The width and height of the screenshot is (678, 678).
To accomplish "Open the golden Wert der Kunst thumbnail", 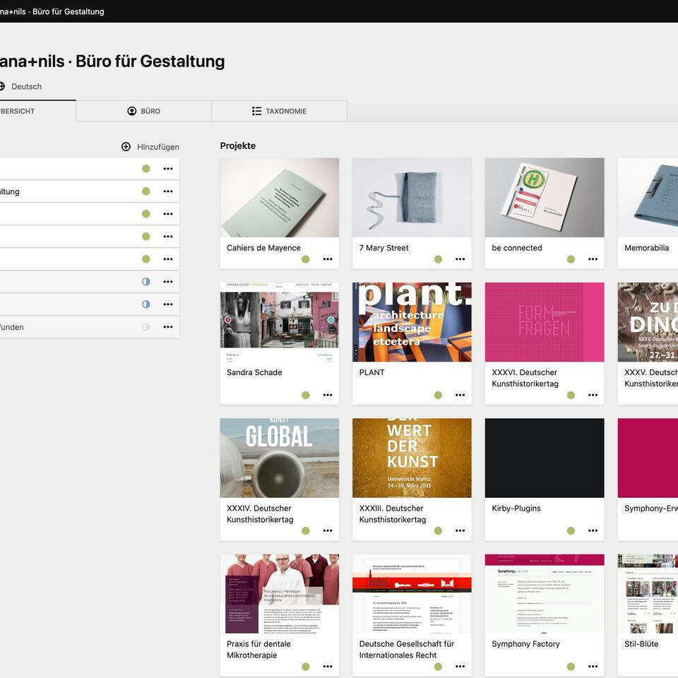I will [412, 458].
